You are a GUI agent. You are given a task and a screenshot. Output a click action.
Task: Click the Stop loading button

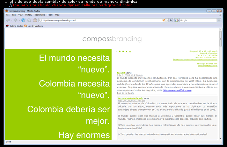(x=29, y=20)
